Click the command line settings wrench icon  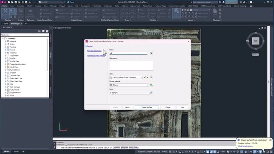[x=54, y=148]
